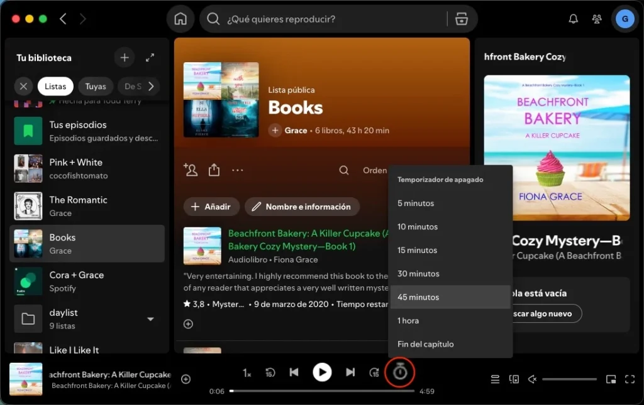Open profile avatar G
Viewport: 644px width, 405px height.
coord(625,19)
